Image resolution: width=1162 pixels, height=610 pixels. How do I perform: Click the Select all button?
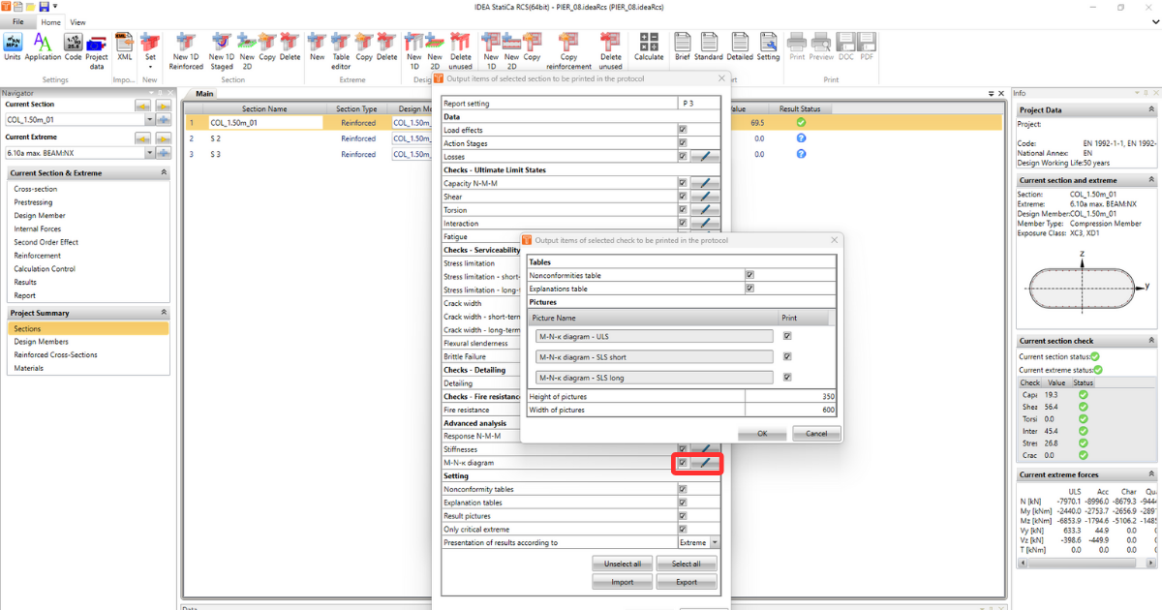pos(687,564)
